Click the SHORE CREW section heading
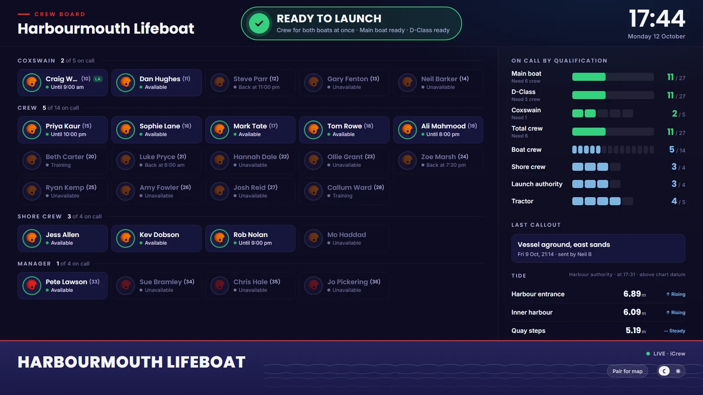Image resolution: width=703 pixels, height=395 pixels. [x=40, y=216]
